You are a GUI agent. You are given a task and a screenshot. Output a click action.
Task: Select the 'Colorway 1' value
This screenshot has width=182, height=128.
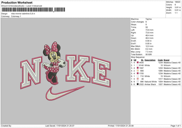(x=16, y=16)
